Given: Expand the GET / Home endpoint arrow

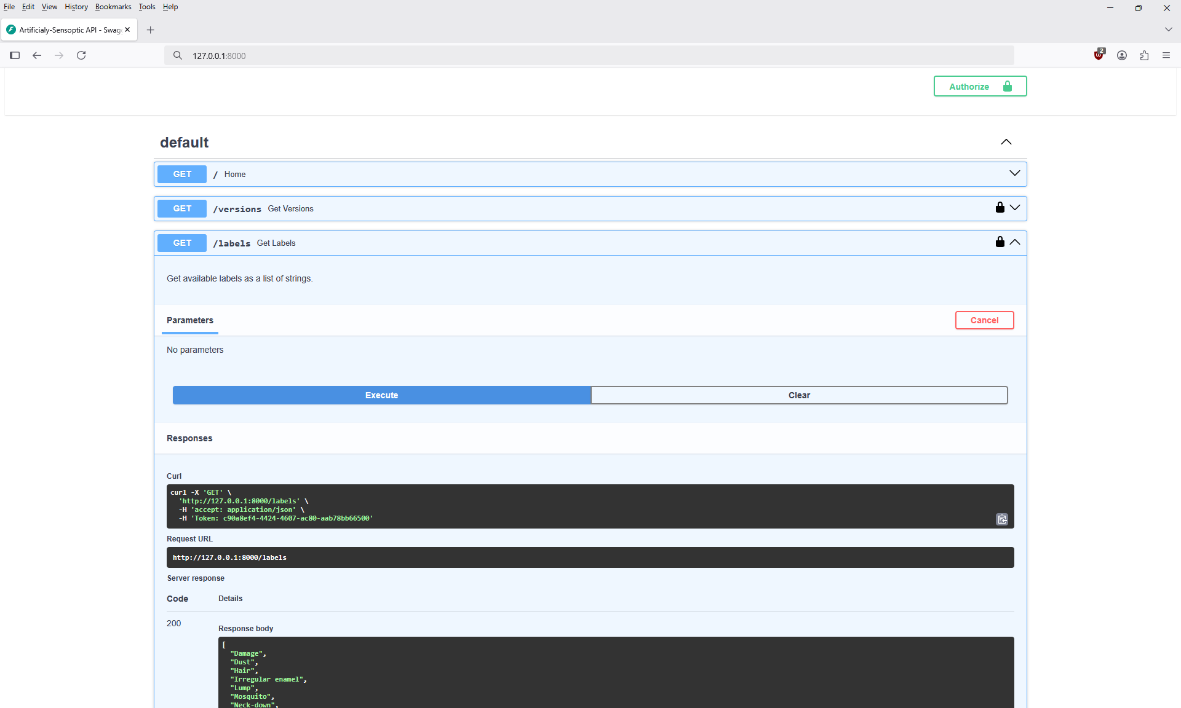Looking at the screenshot, I should pos(1014,173).
